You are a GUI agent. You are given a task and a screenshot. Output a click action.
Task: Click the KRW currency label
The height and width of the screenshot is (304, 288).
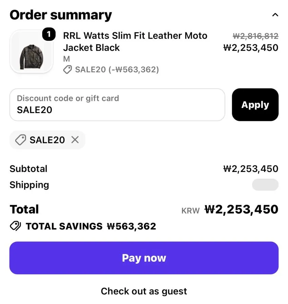[x=190, y=211]
